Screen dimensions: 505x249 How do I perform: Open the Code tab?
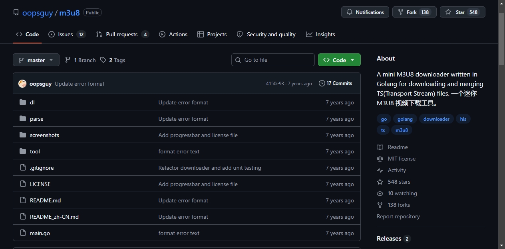(27, 34)
